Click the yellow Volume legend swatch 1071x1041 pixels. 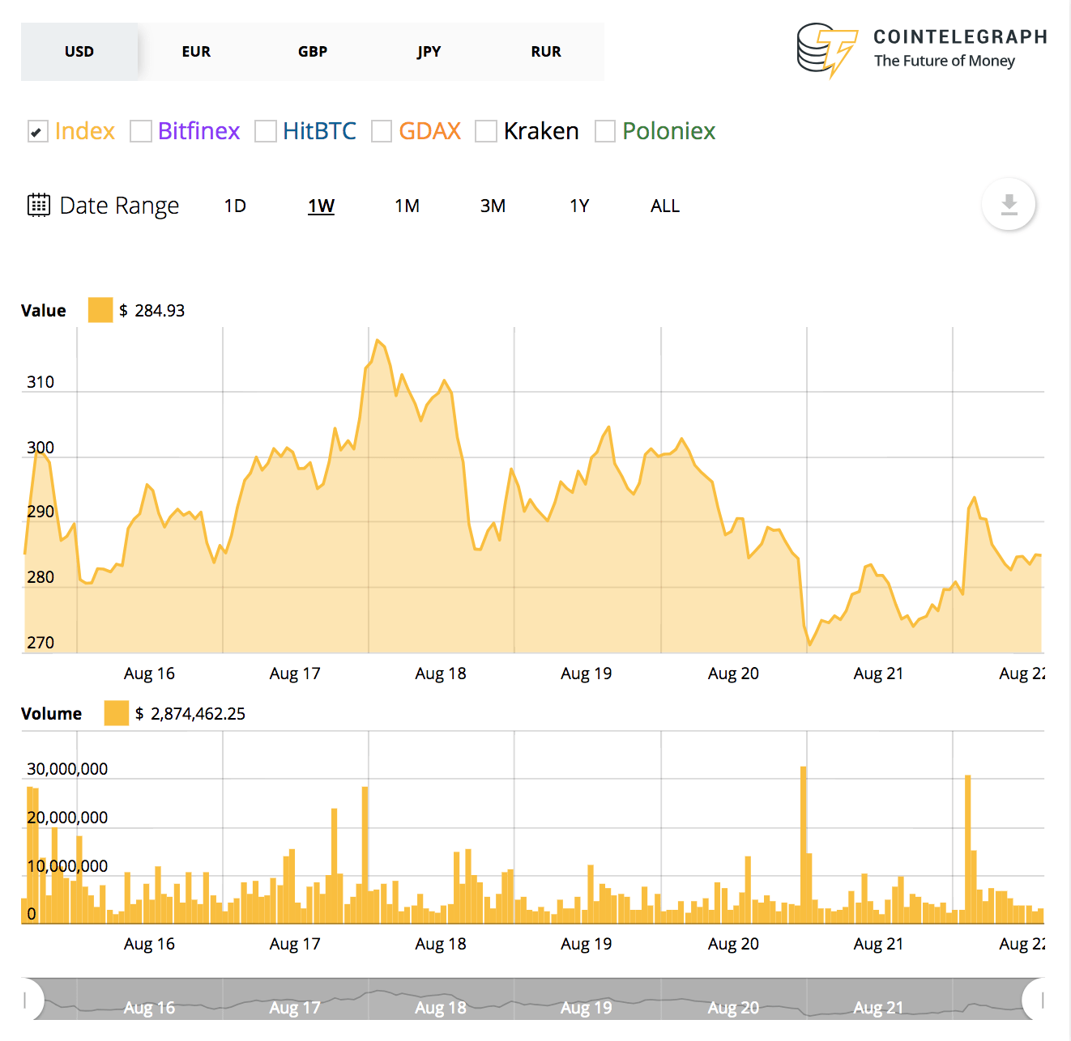tap(117, 713)
